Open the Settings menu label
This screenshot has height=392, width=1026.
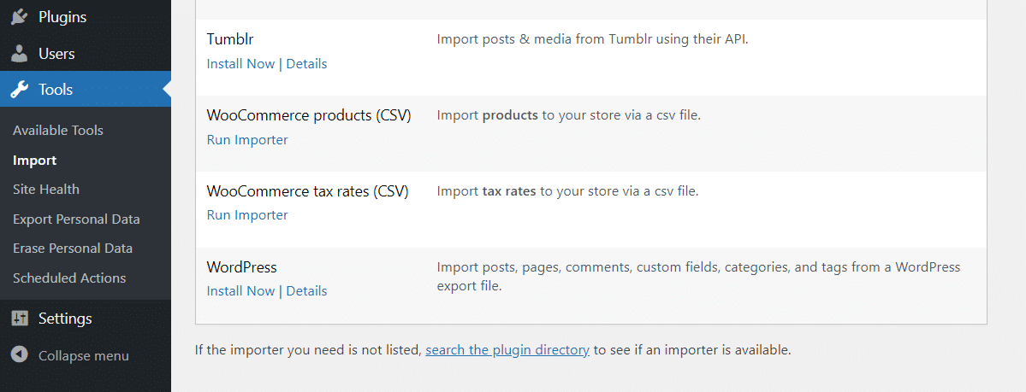[65, 319]
